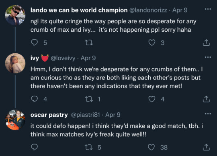Open more options for landonorizz's tweet
Screen dimensions: 217x156
pyautogui.click(x=208, y=9)
